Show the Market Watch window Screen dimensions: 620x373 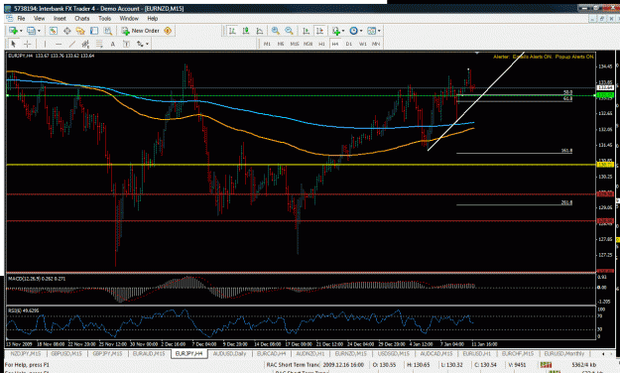[x=54, y=31]
